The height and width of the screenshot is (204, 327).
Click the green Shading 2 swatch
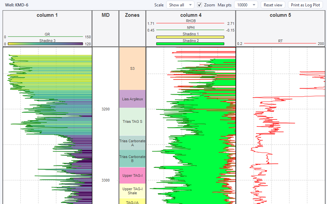[x=190, y=44]
